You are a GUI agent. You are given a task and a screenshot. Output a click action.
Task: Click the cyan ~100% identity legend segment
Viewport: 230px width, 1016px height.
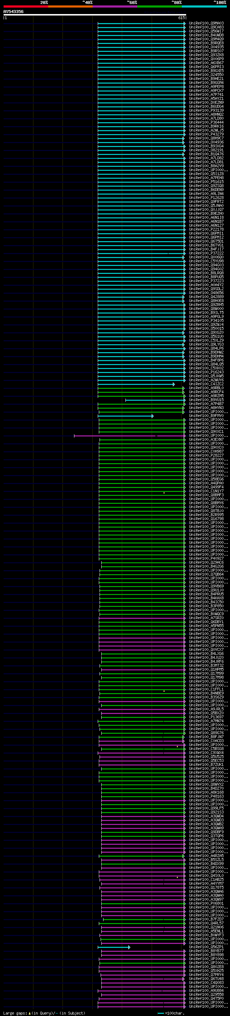[x=204, y=6]
